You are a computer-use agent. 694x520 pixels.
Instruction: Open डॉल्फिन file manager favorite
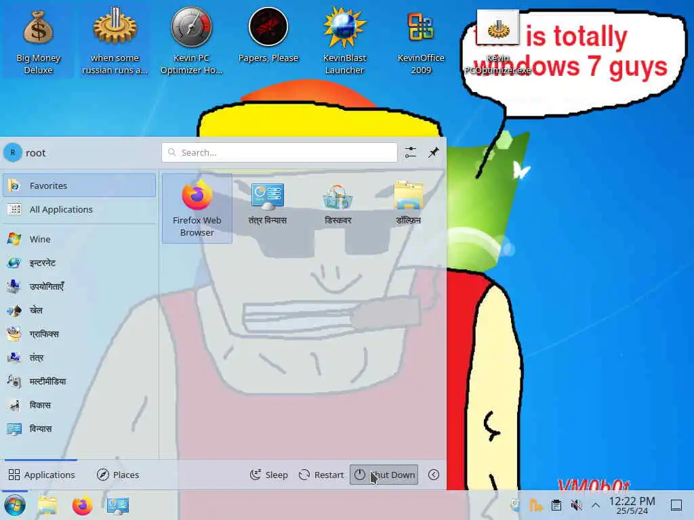408,209
